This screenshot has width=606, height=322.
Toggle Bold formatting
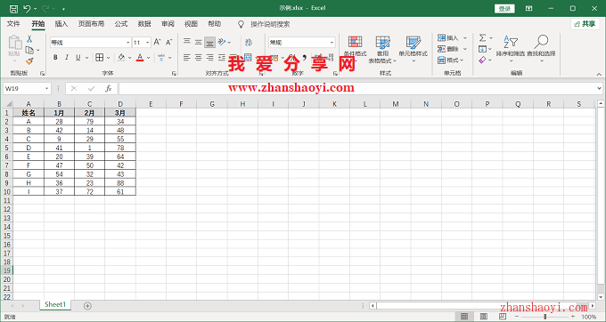(x=55, y=58)
